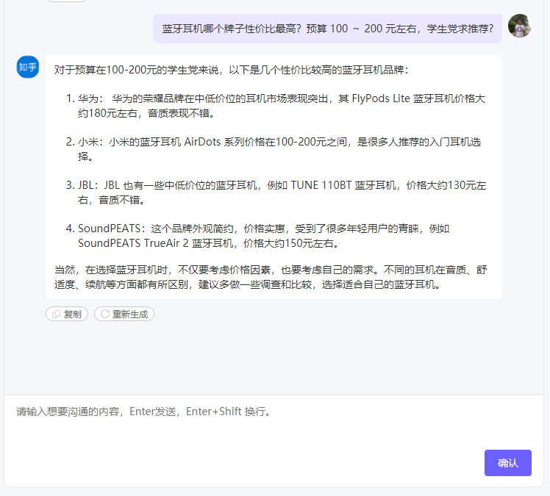Click the copy icon inside 复制 button
550x496 pixels.
click(x=56, y=314)
